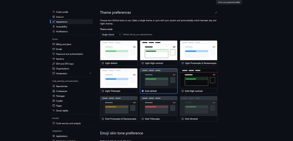This screenshot has height=141, width=293.
Task: Open Packages settings
Action: 60,96
